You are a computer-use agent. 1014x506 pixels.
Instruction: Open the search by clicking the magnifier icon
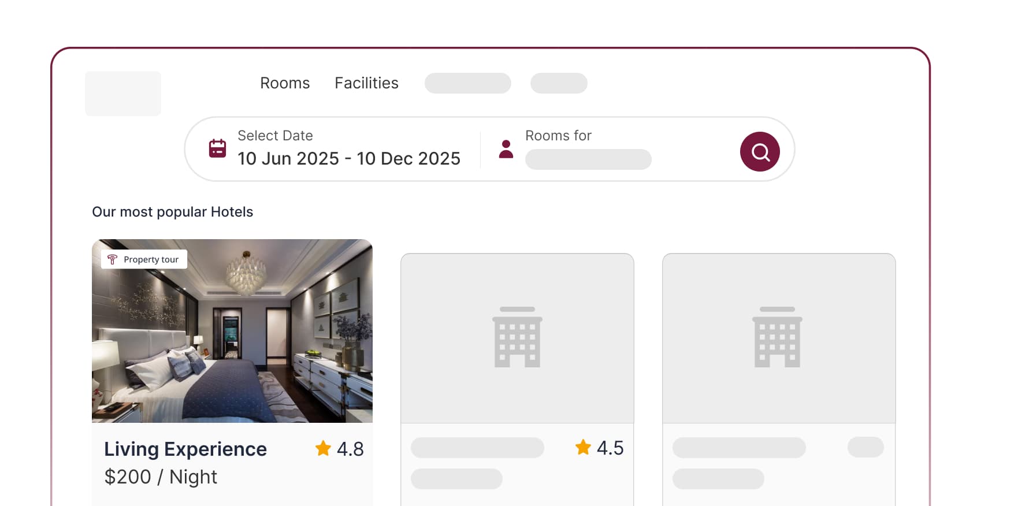click(x=760, y=151)
